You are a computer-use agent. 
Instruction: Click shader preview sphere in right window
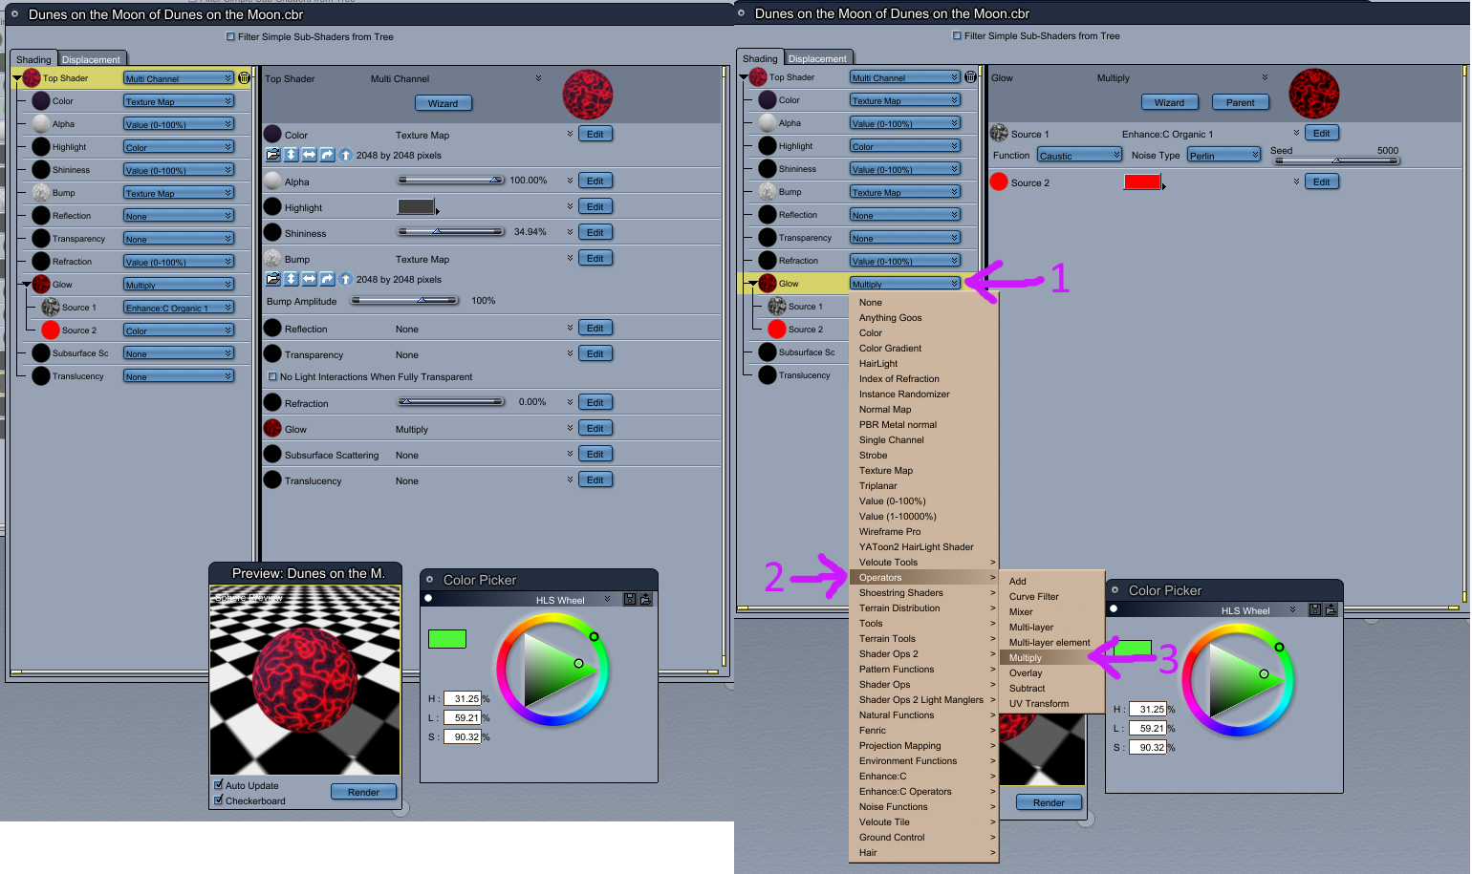click(x=1314, y=94)
